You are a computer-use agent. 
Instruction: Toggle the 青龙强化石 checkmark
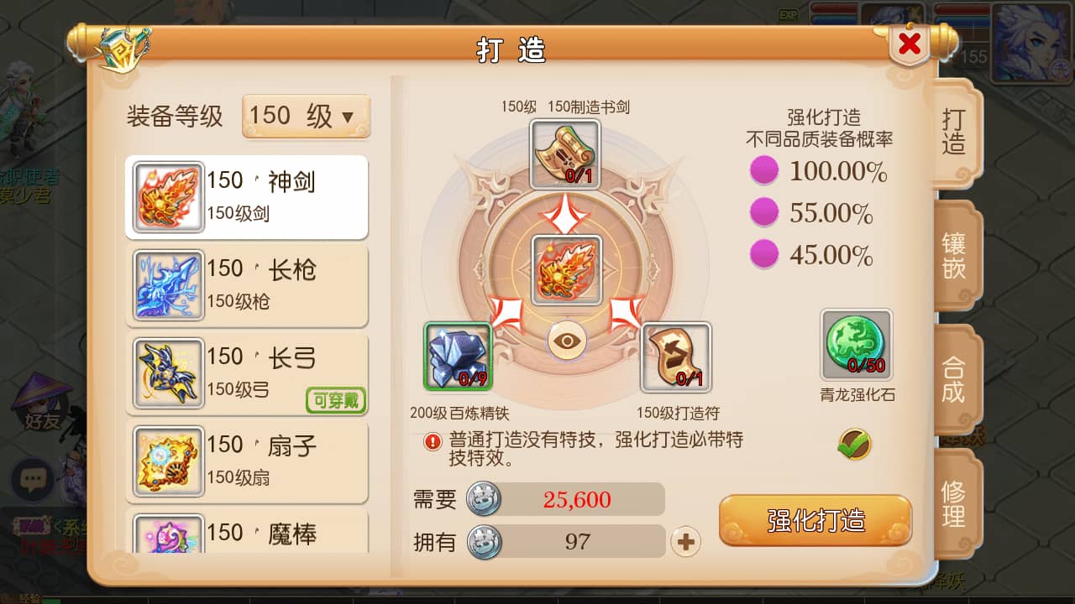855,444
